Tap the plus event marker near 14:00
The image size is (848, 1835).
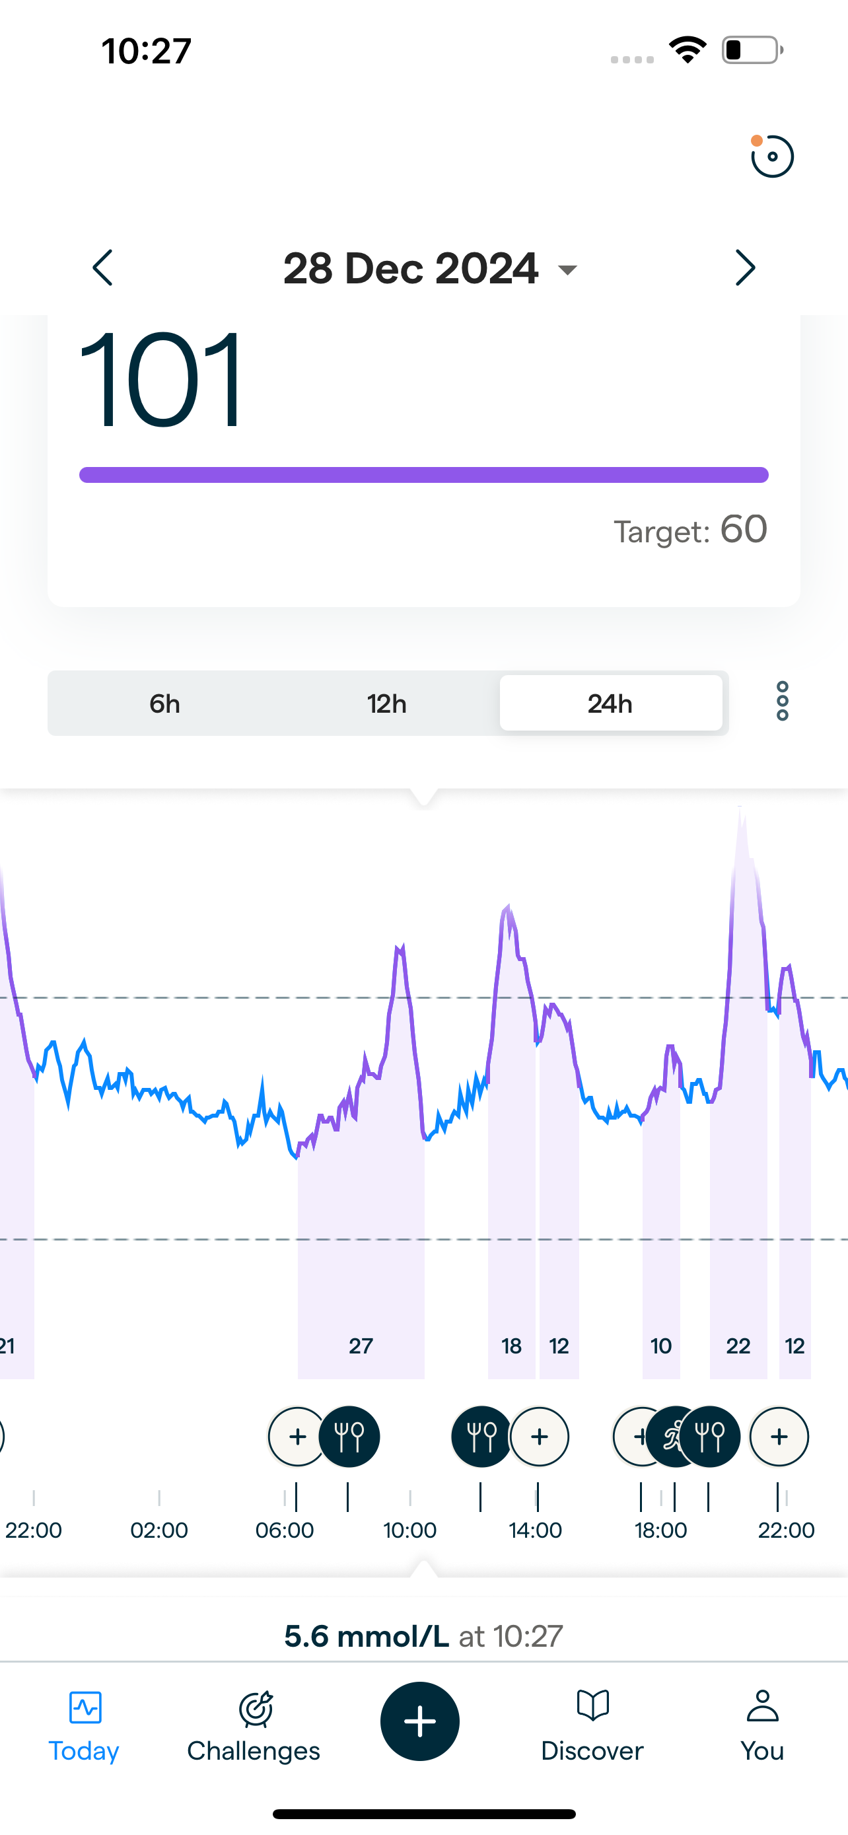click(540, 1437)
